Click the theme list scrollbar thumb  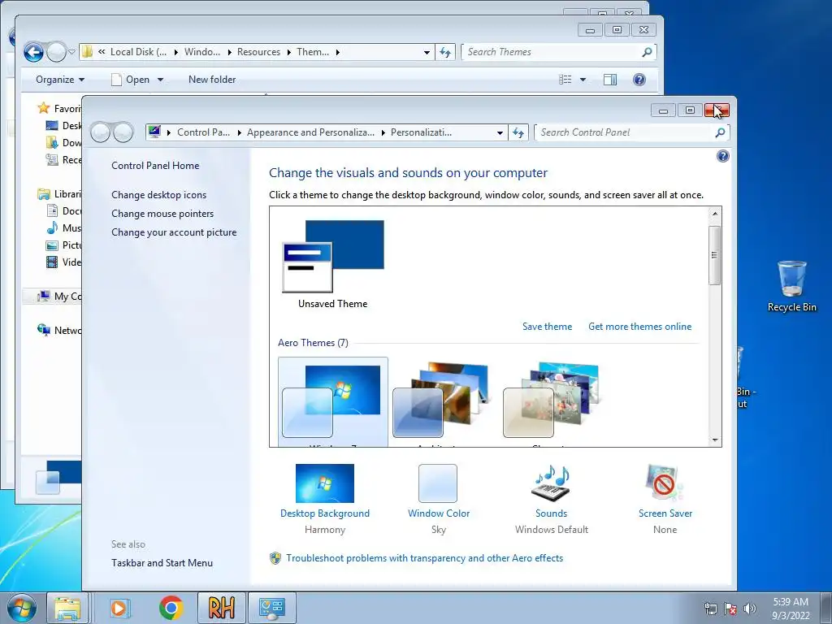(715, 255)
